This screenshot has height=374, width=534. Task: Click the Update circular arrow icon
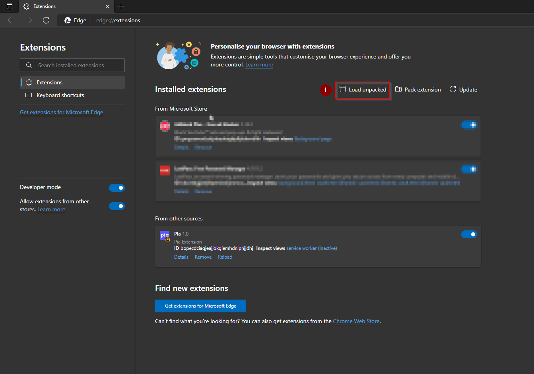pyautogui.click(x=453, y=89)
